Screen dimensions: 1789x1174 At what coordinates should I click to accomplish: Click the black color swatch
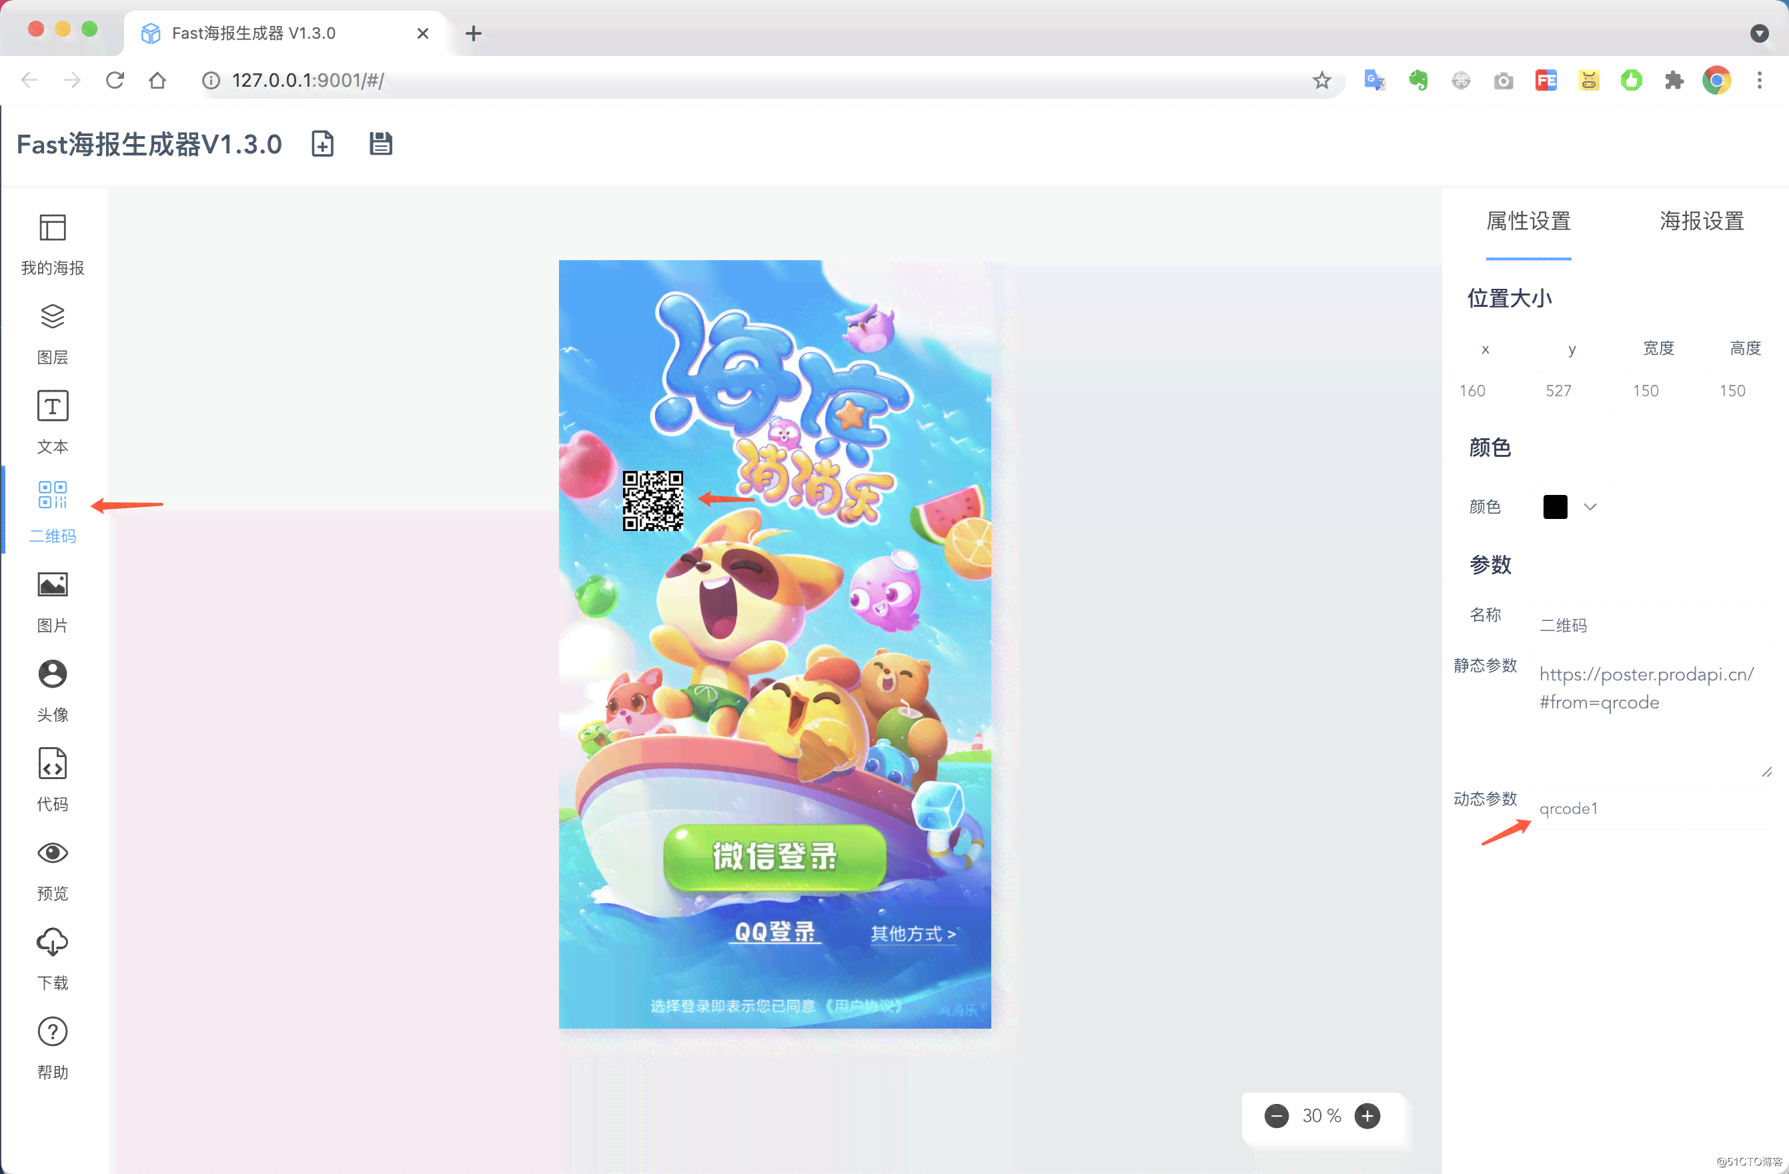(1556, 506)
